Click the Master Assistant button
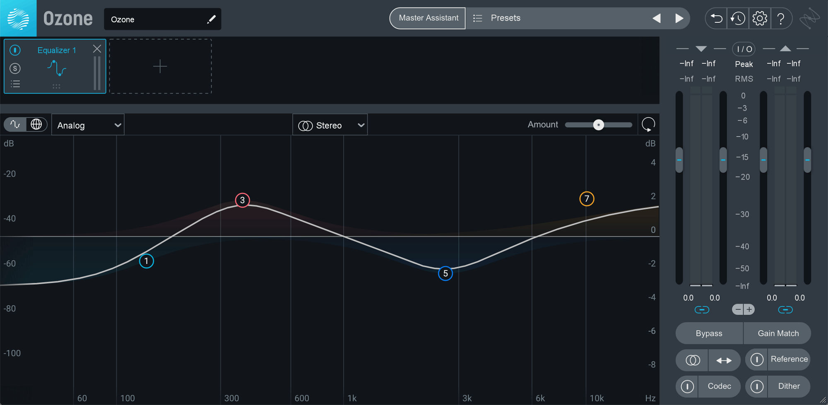Image resolution: width=828 pixels, height=405 pixels. (x=428, y=18)
